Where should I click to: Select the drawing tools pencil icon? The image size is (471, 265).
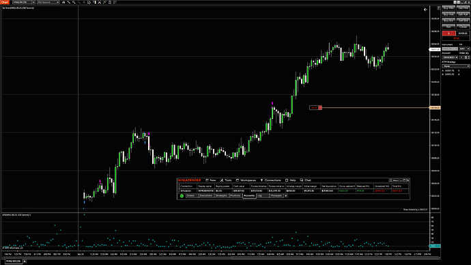pos(68,2)
